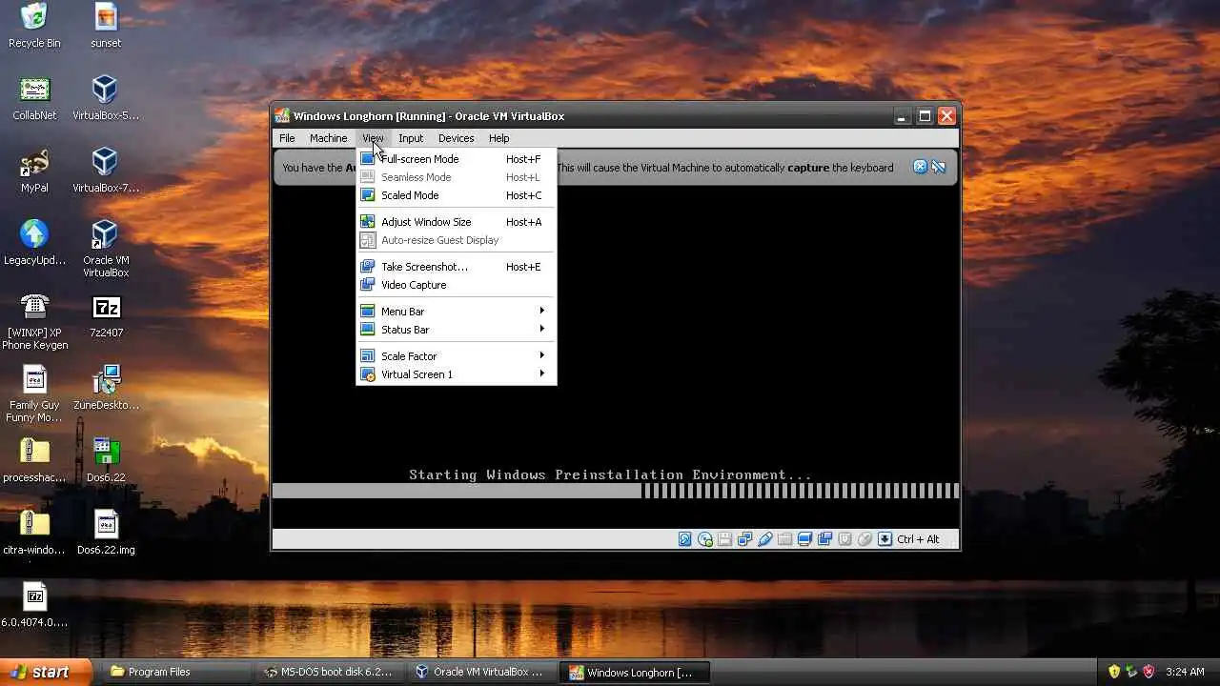
Task: Choose Video Capture from View menu
Action: [456, 285]
